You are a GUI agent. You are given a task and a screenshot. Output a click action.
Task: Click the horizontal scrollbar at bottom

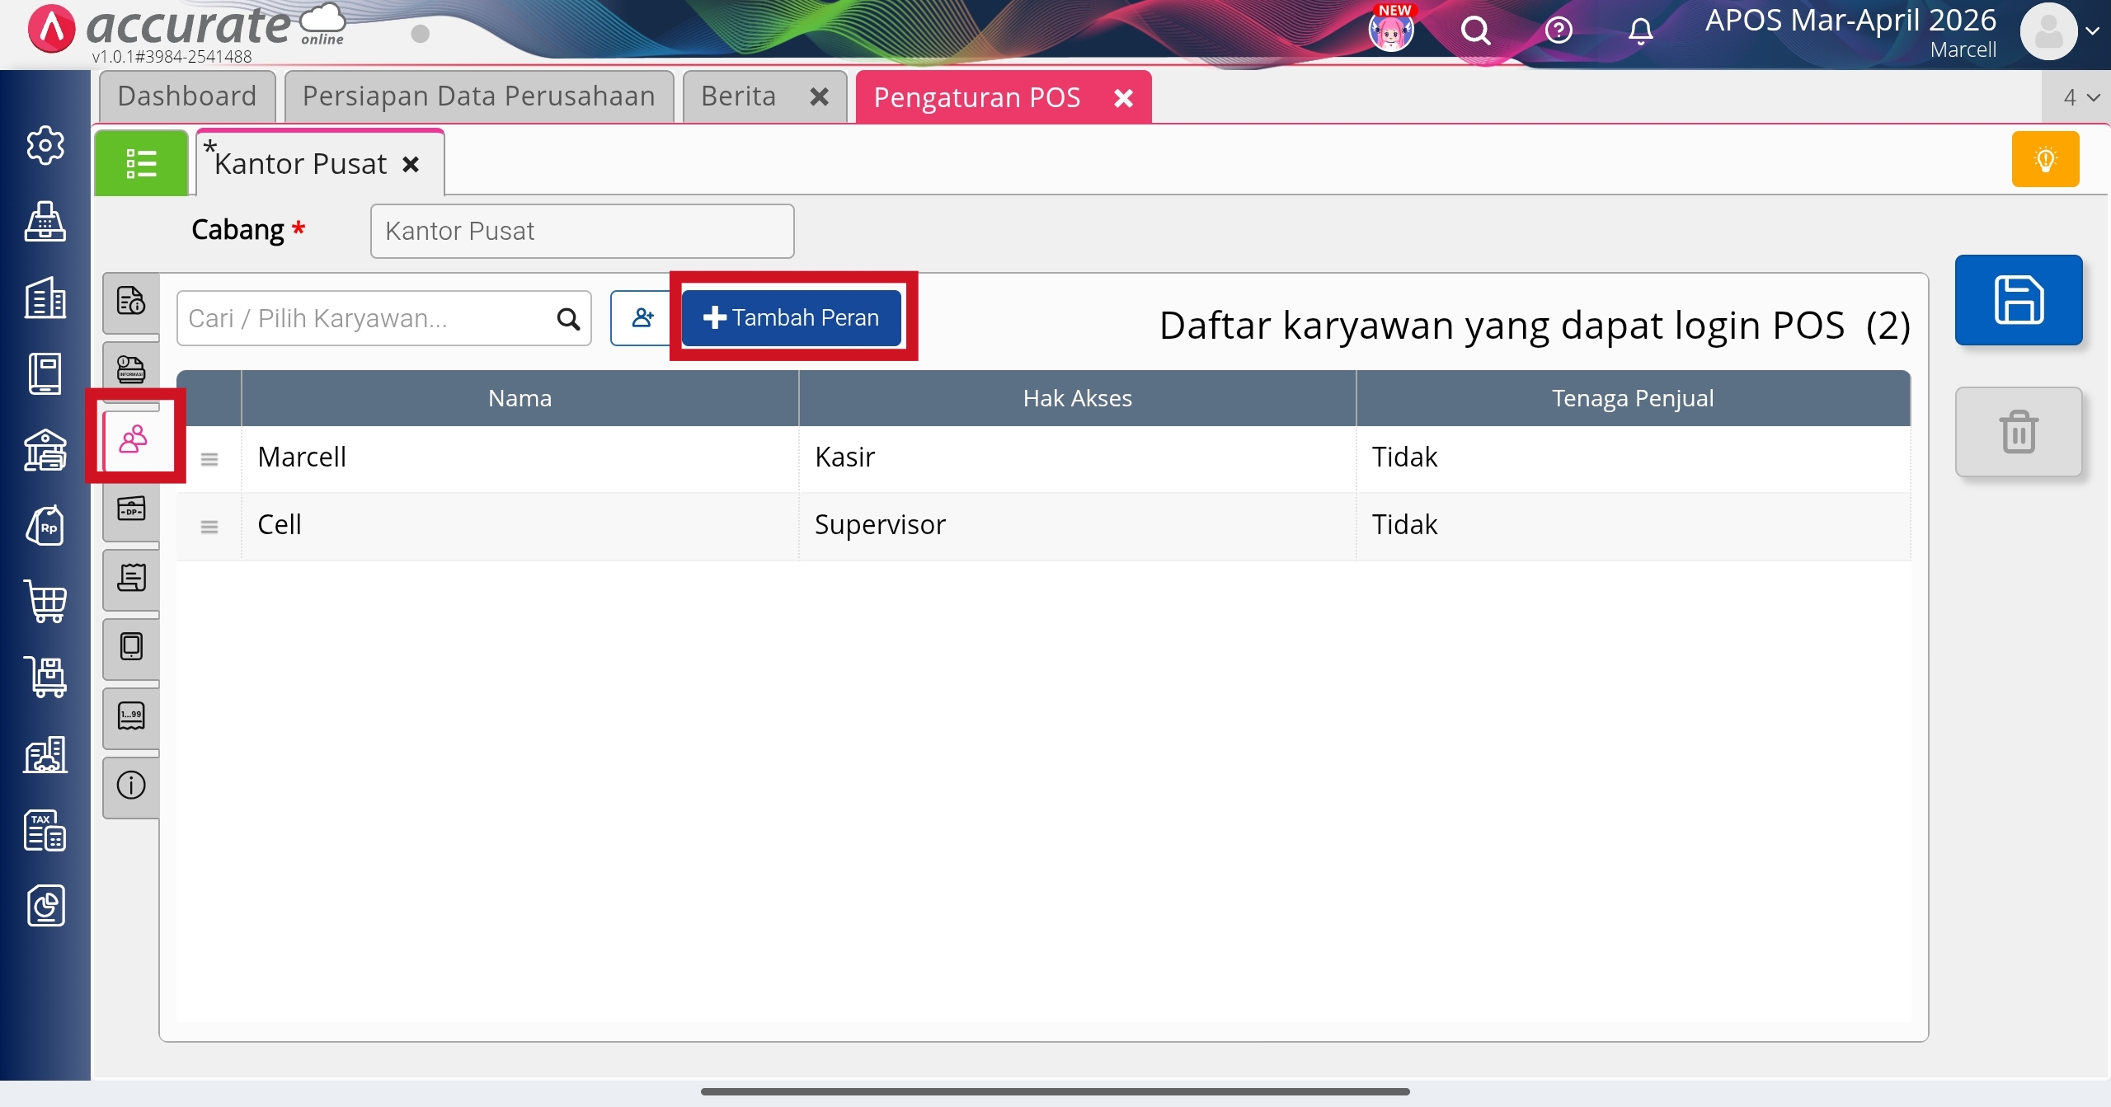(1055, 1091)
